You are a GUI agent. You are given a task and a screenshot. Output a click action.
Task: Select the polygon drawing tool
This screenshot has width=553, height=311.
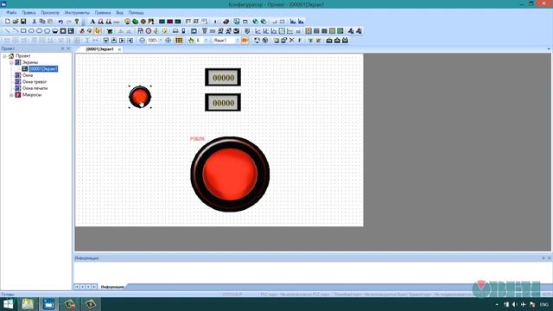[47, 31]
